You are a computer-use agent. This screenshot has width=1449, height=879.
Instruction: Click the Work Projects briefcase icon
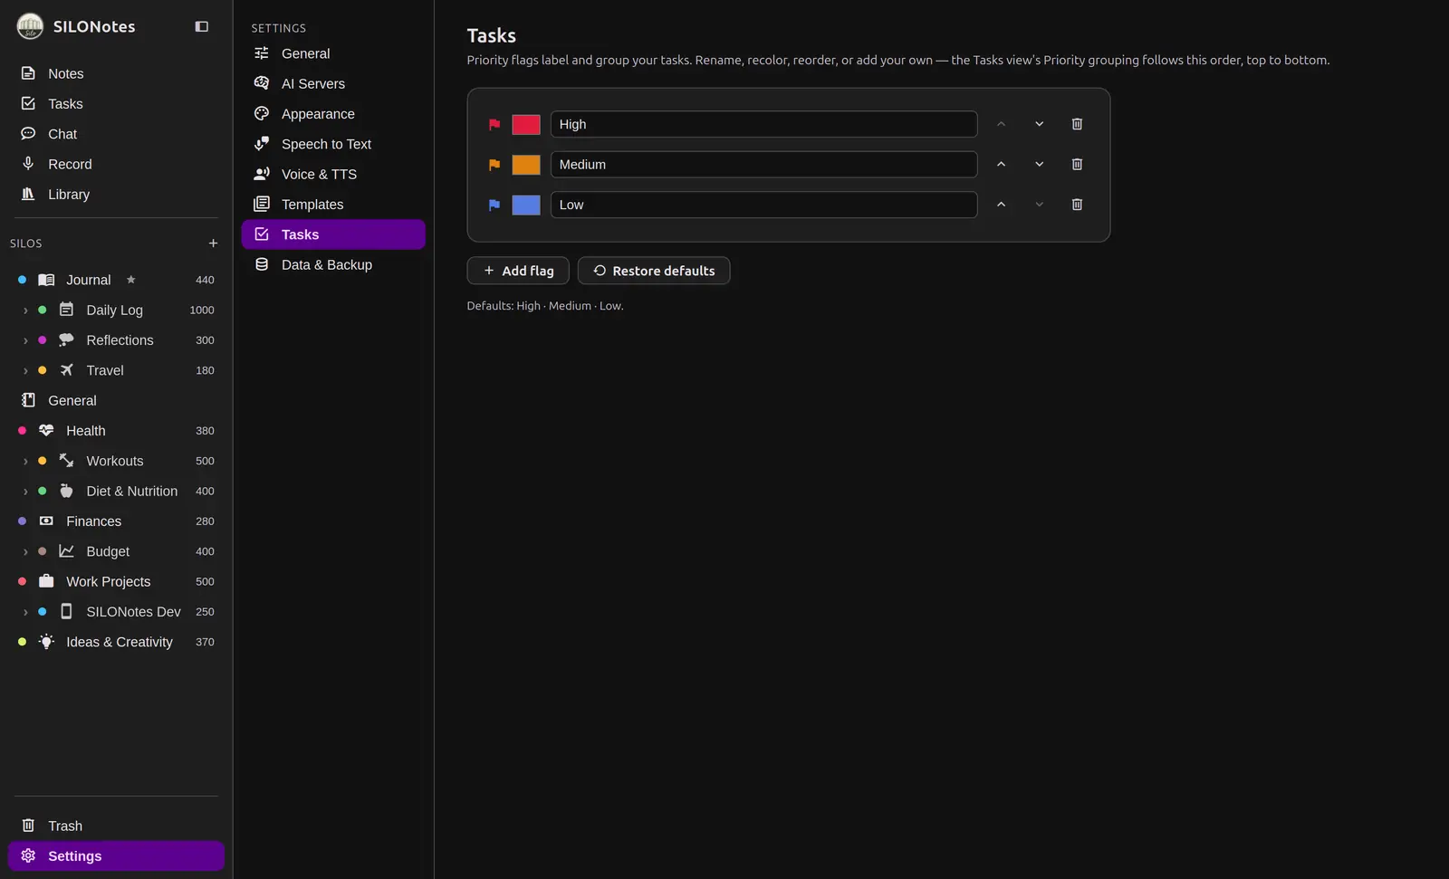tap(46, 581)
